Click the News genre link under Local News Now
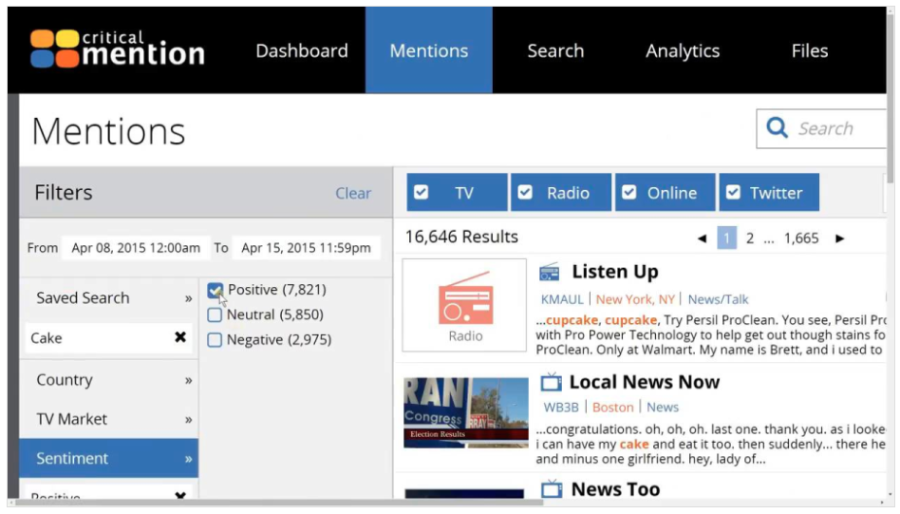This screenshot has width=900, height=514. (663, 408)
